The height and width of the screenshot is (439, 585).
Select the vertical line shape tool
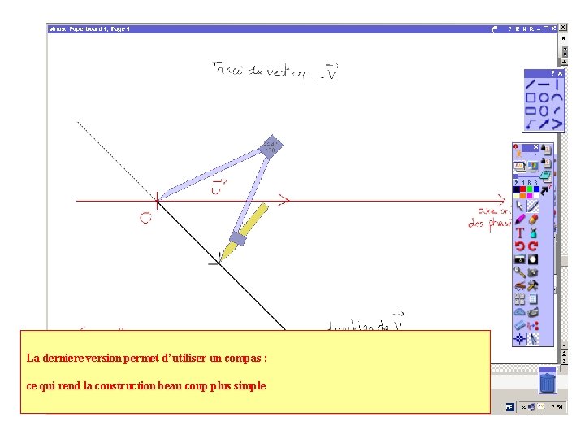pos(557,85)
